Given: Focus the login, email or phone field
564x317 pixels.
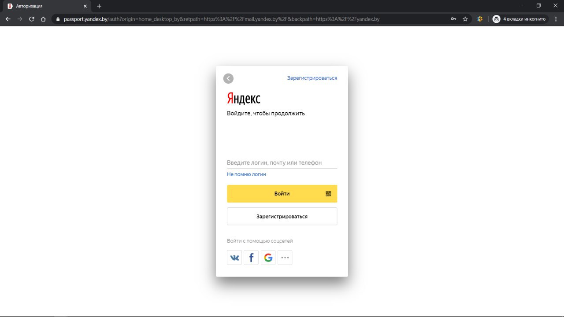Looking at the screenshot, I should pos(282,163).
